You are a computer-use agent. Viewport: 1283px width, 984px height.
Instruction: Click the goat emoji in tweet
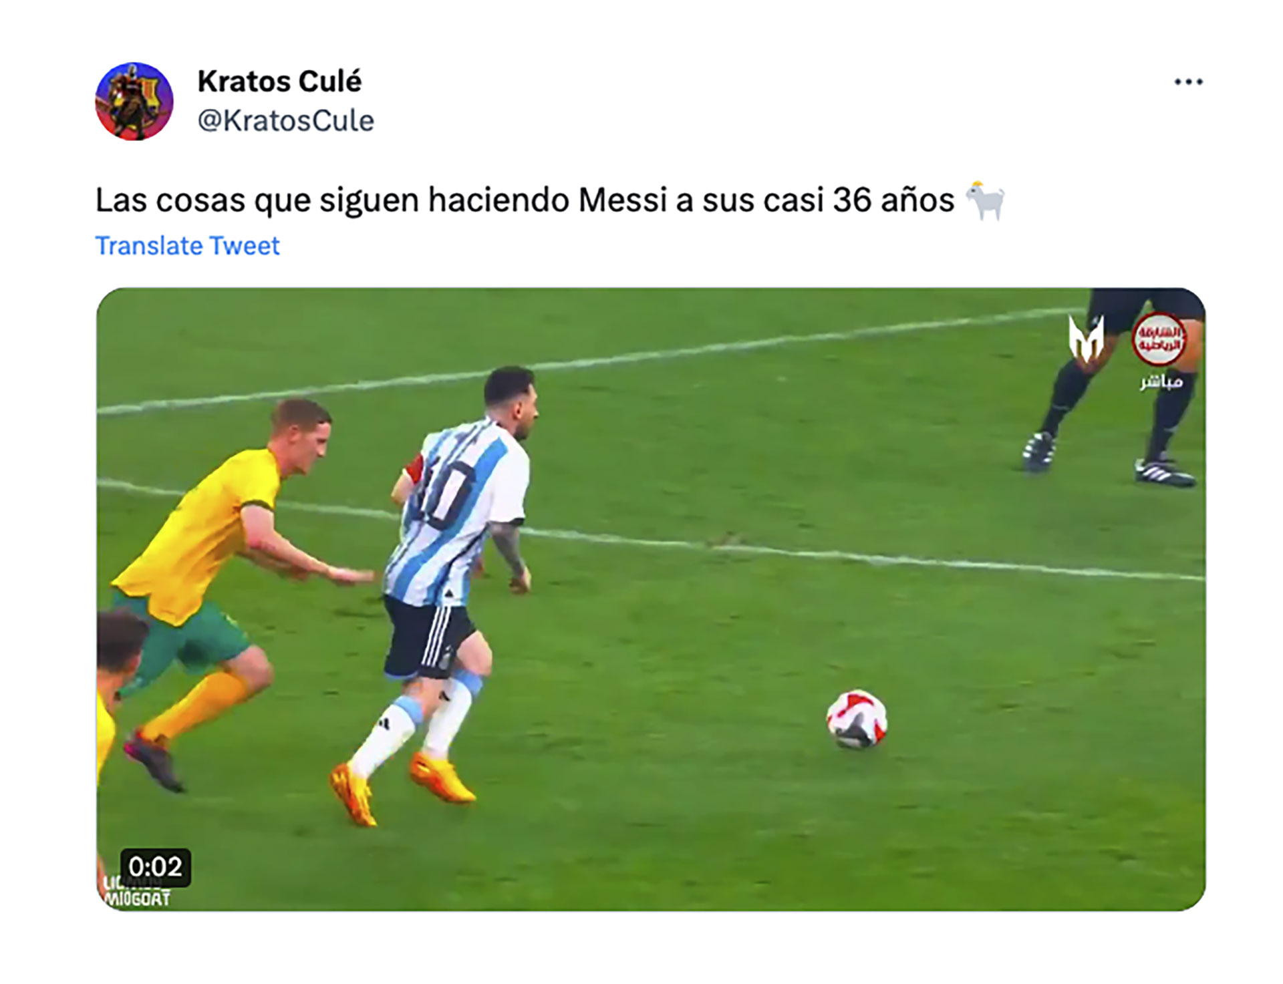(x=985, y=200)
